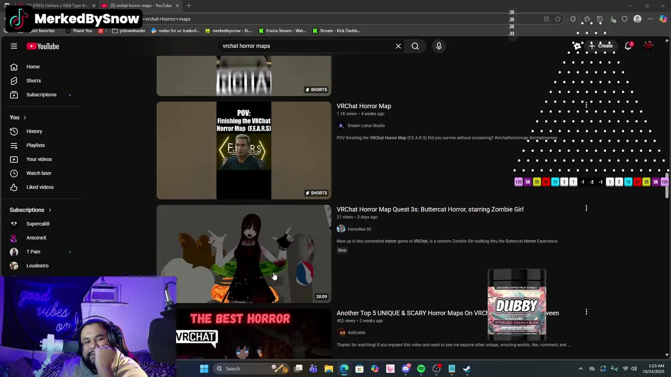Open Windows Start menu
671x377 pixels.
[x=204, y=369]
